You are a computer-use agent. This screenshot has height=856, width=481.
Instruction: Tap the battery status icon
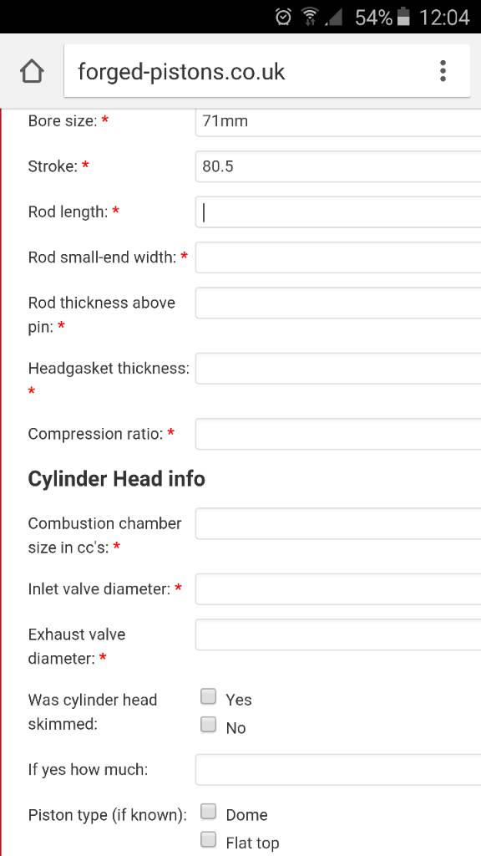point(403,17)
